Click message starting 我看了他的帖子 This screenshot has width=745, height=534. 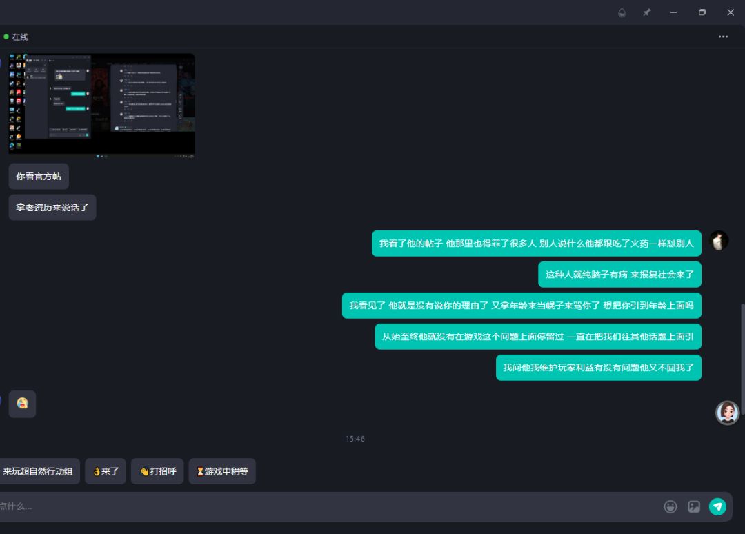(x=537, y=244)
